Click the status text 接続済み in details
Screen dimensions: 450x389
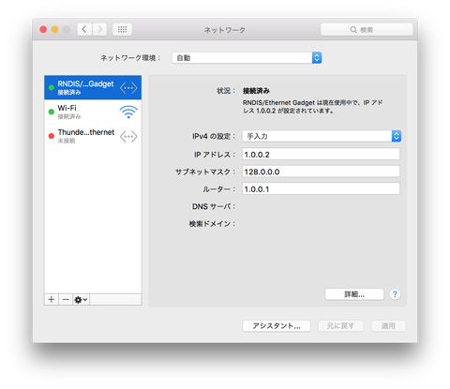pos(256,91)
